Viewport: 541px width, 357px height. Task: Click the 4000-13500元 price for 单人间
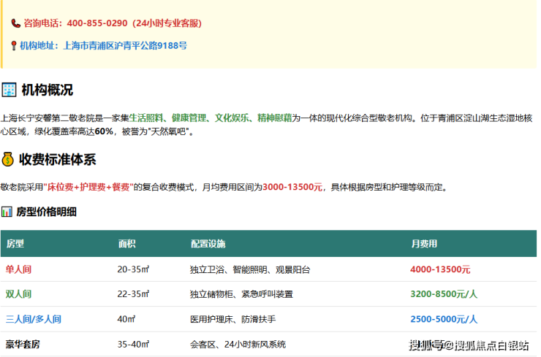click(x=440, y=269)
